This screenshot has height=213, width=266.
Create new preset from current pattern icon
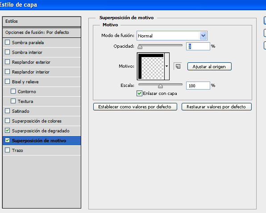click(178, 66)
